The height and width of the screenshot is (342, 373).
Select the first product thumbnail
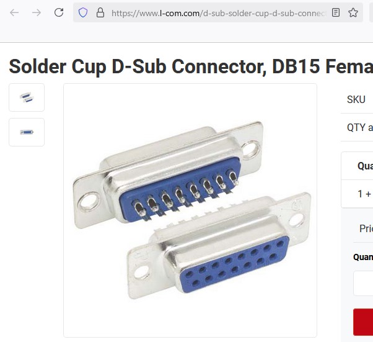27,97
